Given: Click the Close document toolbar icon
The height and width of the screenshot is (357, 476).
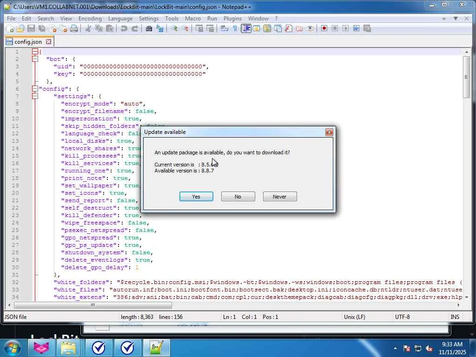Looking at the screenshot, I should (53, 28).
